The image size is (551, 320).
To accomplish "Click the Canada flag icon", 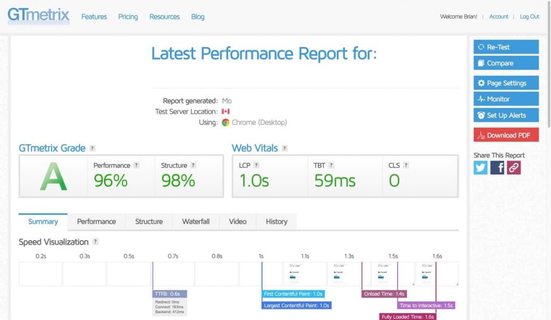I will (225, 111).
